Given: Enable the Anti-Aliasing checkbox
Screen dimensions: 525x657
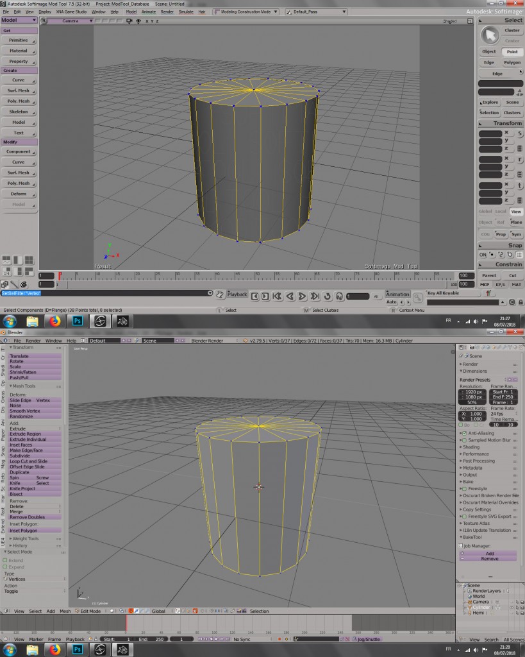Looking at the screenshot, I should 463,433.
